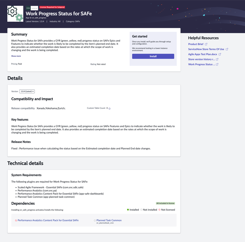
Task: Open Work Progress Status resource link
Action: tap(202, 64)
